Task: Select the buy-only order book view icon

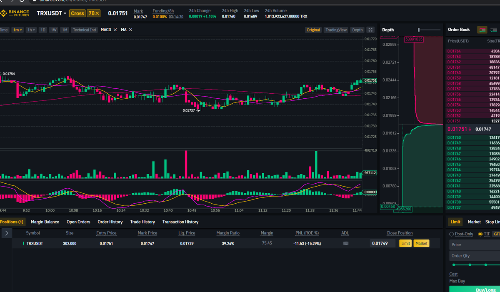Action: pos(494,30)
